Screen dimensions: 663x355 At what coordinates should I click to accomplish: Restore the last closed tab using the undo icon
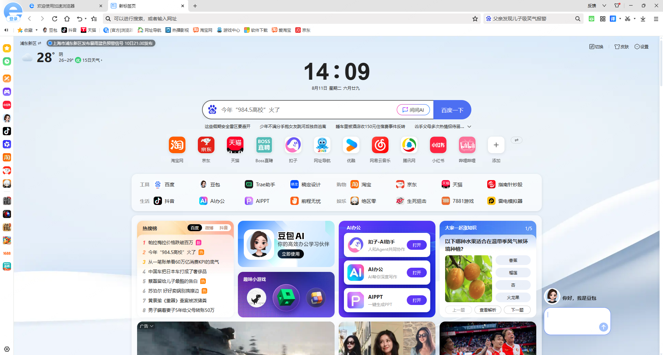coord(79,19)
